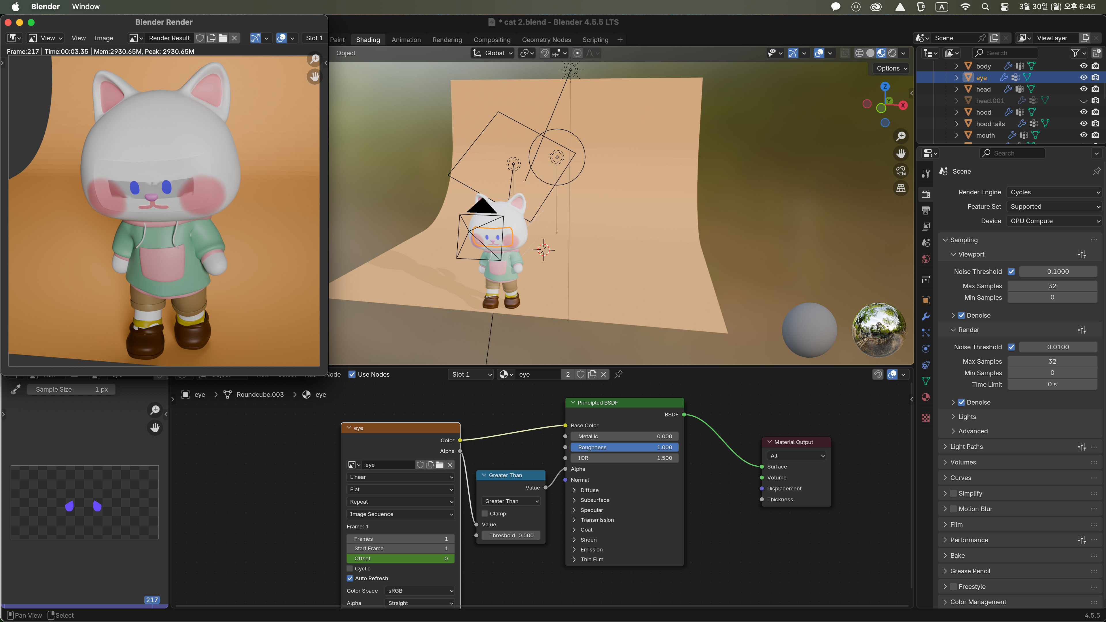Screen dimensions: 1106x622
Task: Expand the Light Paths panel
Action: pos(967,447)
